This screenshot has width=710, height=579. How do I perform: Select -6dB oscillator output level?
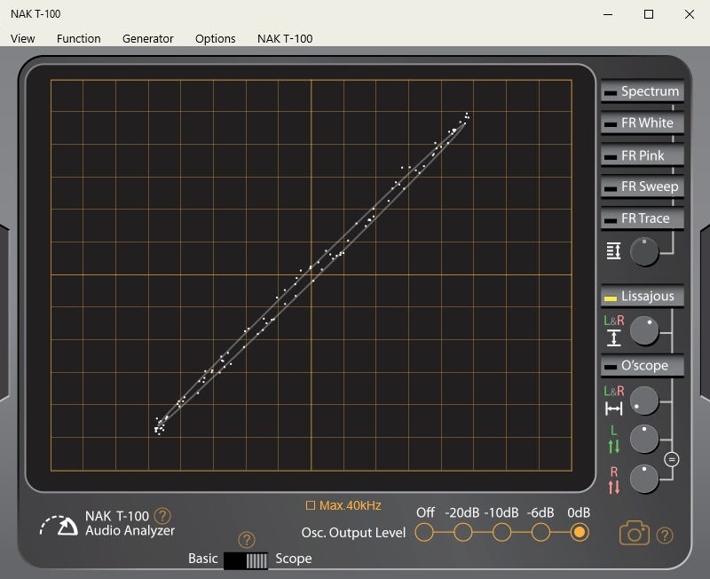coord(540,532)
